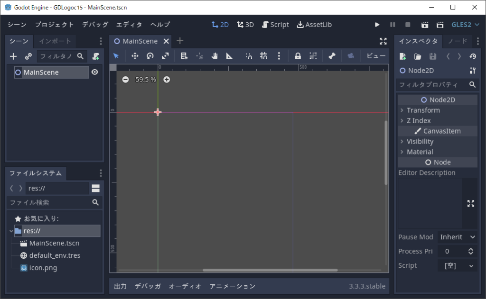Image resolution: width=486 pixels, height=299 pixels.
Task: Click the ファイル検索 search field
Action: tap(50, 202)
